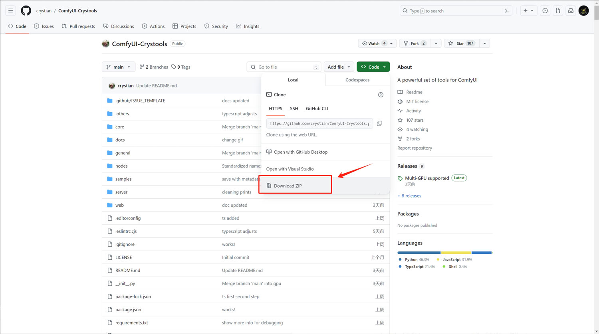Viewport: 599px width, 334px height.
Task: Click Open with Visual Studio
Action: pyautogui.click(x=290, y=169)
